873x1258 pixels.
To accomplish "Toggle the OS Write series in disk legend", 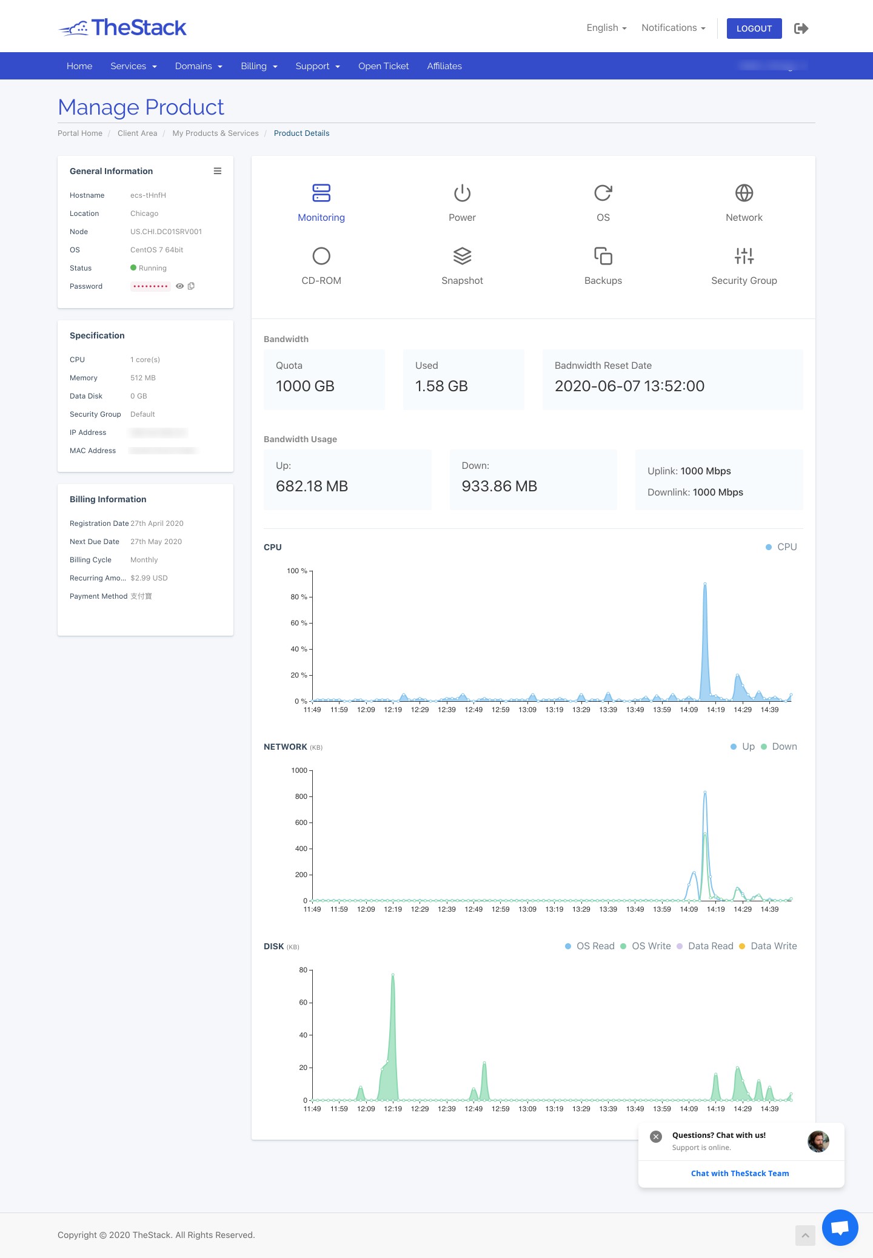I will [646, 946].
